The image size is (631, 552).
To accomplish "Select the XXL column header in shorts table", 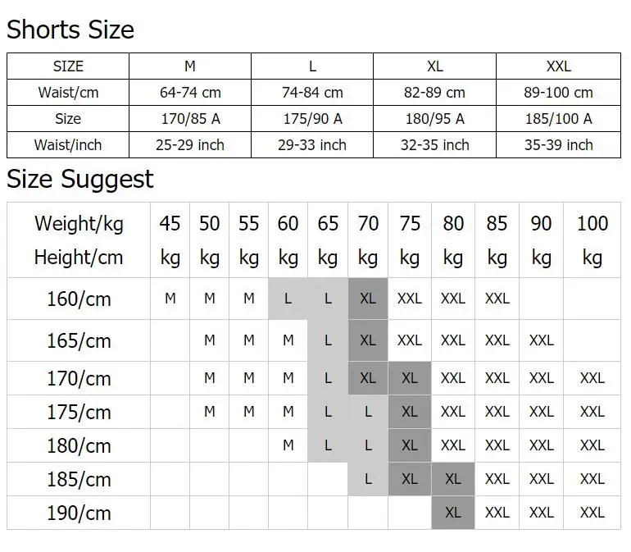I will (558, 66).
